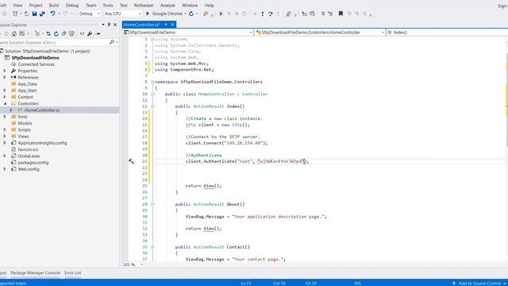Expand the References tree node

point(5,77)
